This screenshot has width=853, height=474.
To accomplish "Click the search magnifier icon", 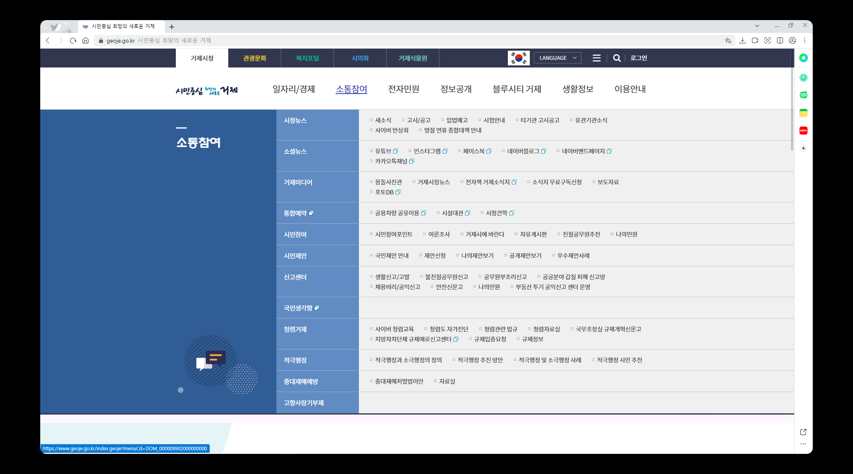I will [x=617, y=58].
